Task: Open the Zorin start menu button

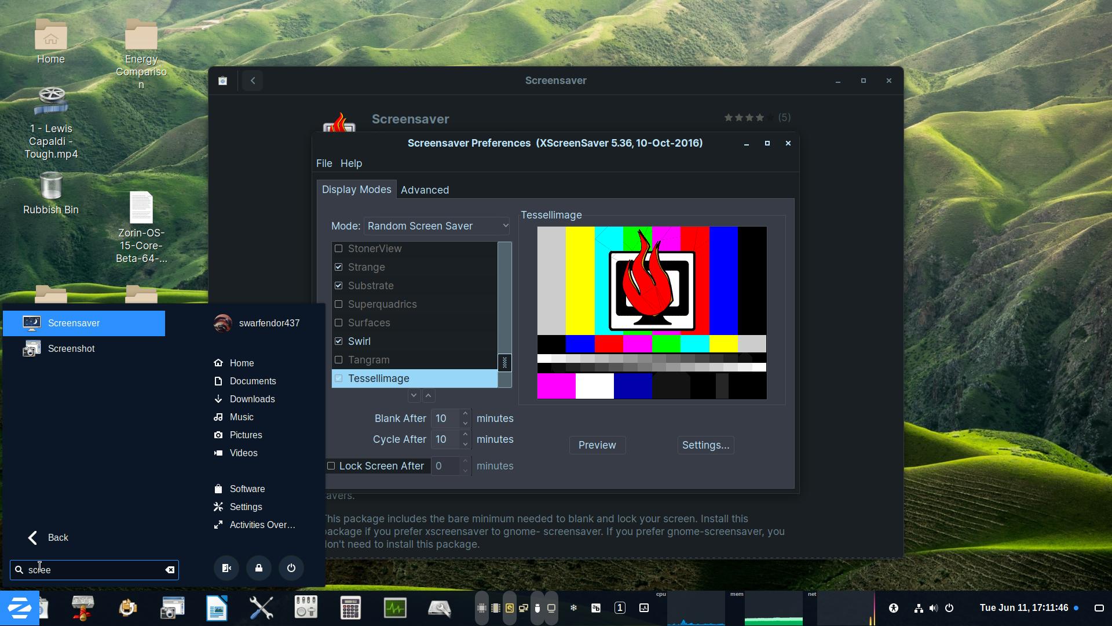Action: click(x=20, y=608)
